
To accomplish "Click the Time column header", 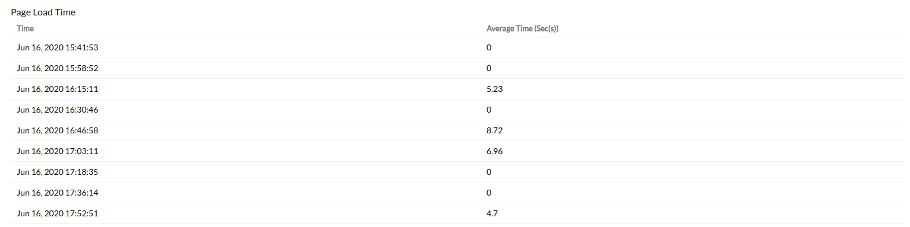I will pyautogui.click(x=25, y=28).
